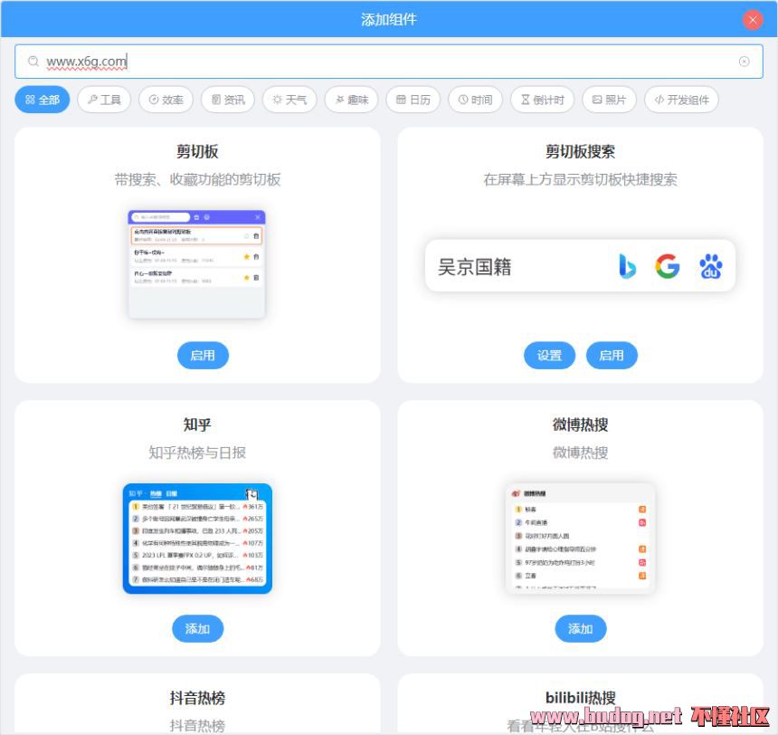The image size is (778, 735).
Task: Click the 知乎热榜与日报 description text
Action: [x=197, y=453]
